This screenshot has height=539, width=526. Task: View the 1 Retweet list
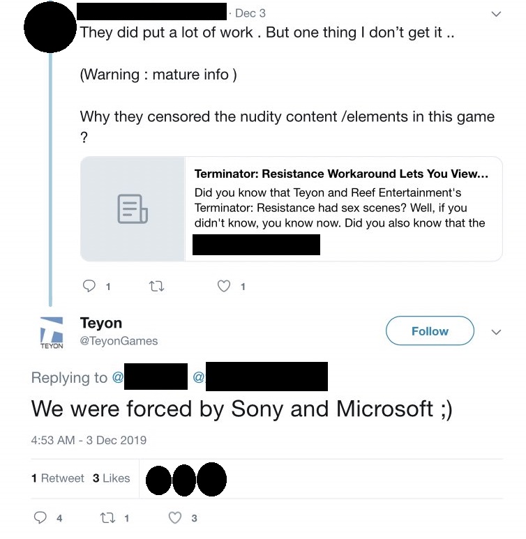click(x=57, y=478)
